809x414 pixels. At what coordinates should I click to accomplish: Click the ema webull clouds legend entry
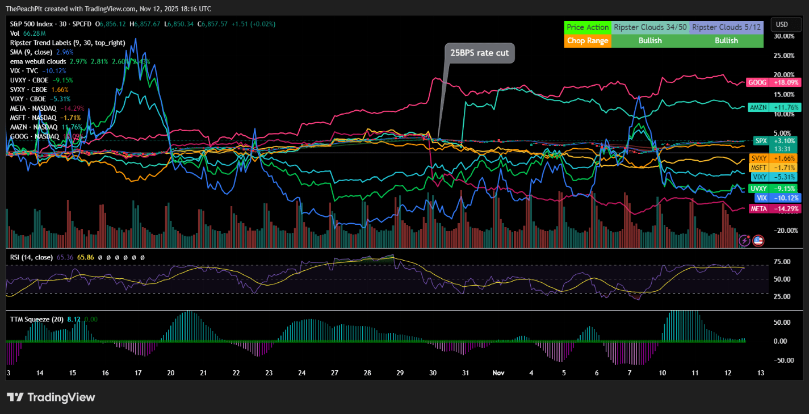pyautogui.click(x=39, y=61)
